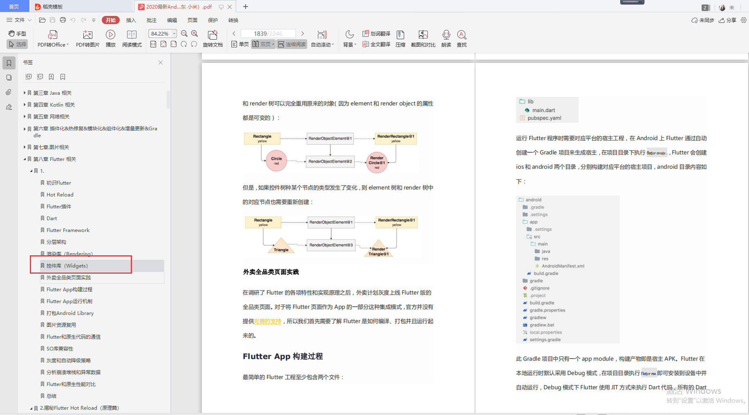
Task: Toggle 连续阅读 continuous reading
Action: click(292, 44)
